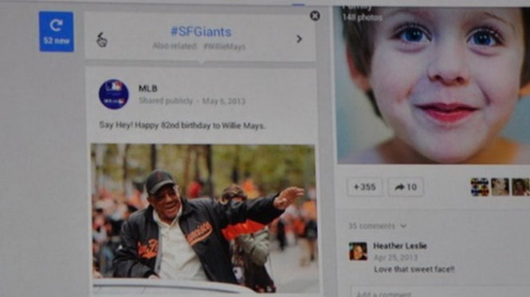Image resolution: width=530 pixels, height=297 pixels.
Task: Click the second +1 user avatar
Action: click(x=500, y=187)
